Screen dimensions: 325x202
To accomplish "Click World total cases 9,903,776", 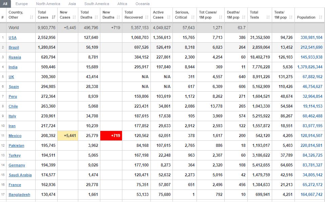I will click(x=46, y=27).
